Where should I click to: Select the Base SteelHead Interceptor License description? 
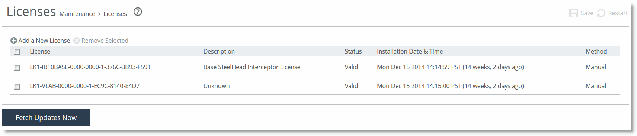252,67
